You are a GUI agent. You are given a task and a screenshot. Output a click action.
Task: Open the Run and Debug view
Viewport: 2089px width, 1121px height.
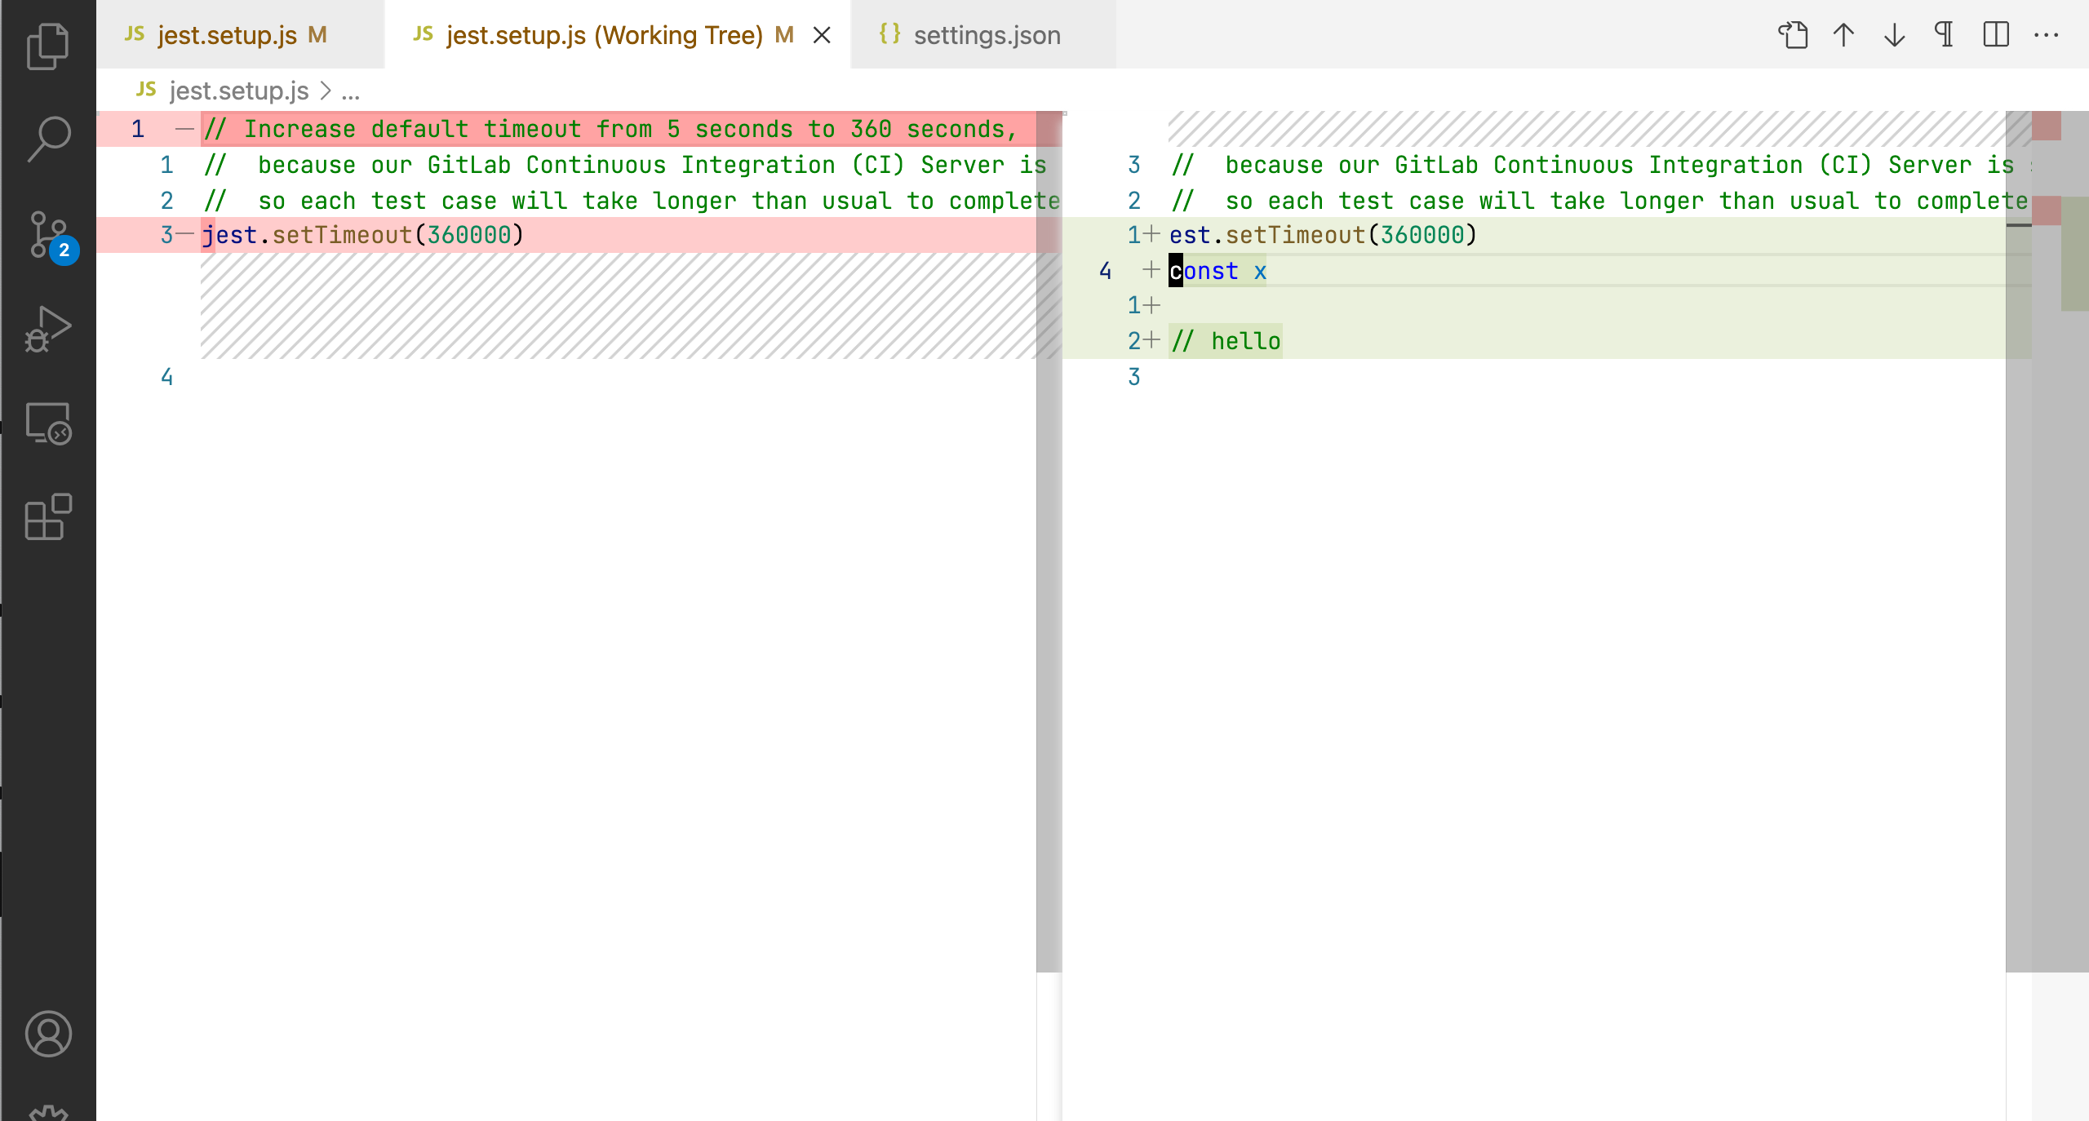(47, 328)
